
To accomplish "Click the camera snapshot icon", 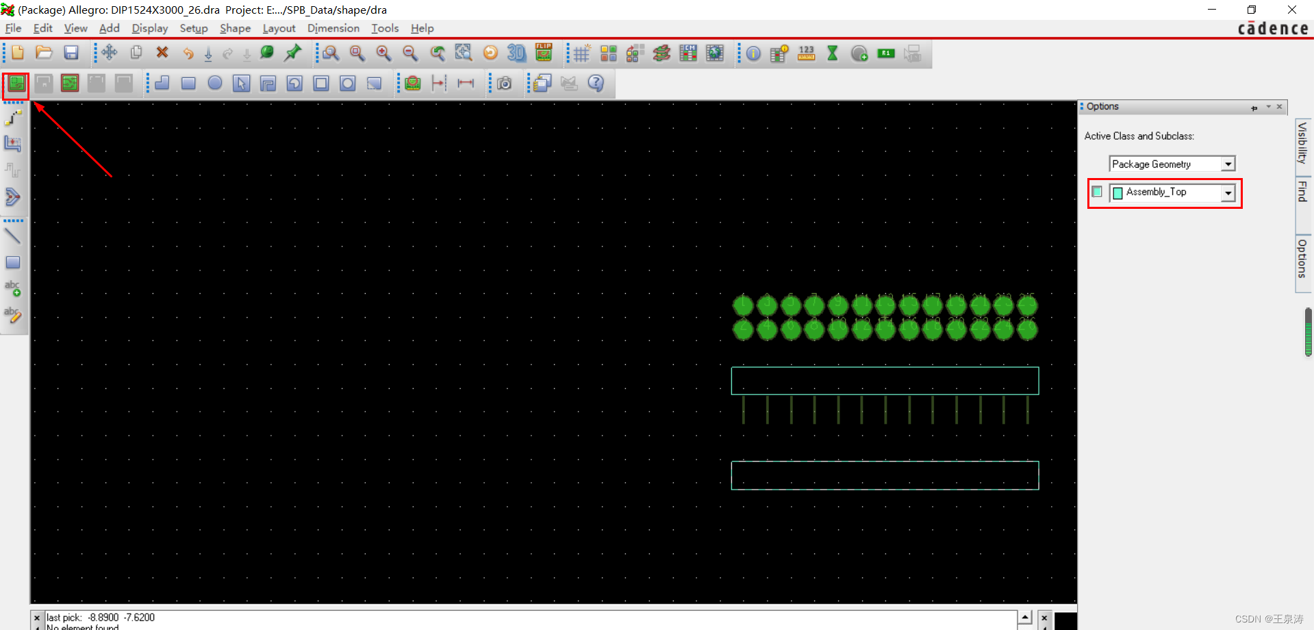I will (x=505, y=84).
